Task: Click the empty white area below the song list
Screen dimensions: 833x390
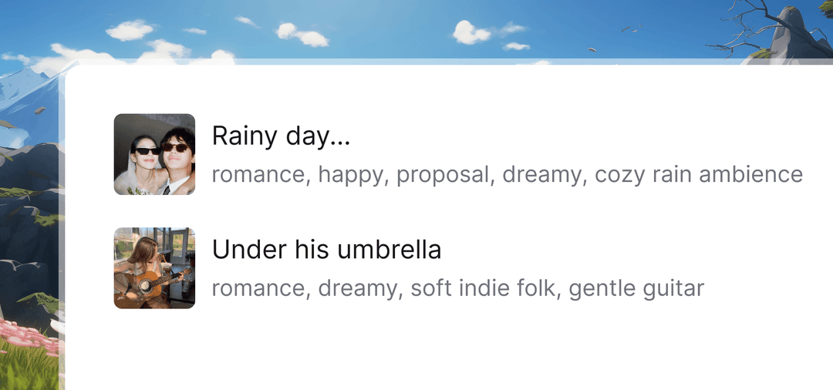Action: click(447, 351)
